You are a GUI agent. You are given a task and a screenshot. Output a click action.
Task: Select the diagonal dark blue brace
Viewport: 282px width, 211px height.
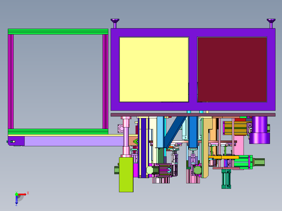click(175, 133)
